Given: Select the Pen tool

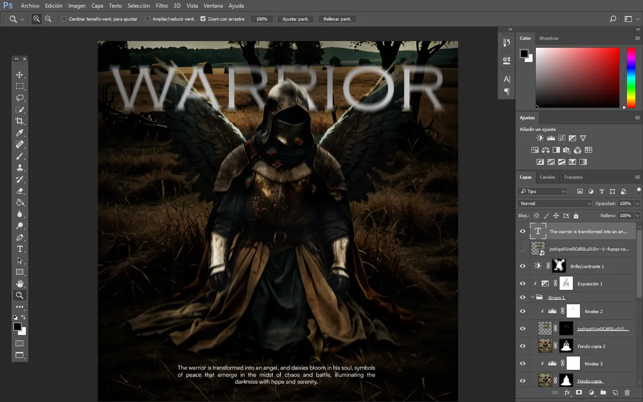Looking at the screenshot, I should coord(20,237).
